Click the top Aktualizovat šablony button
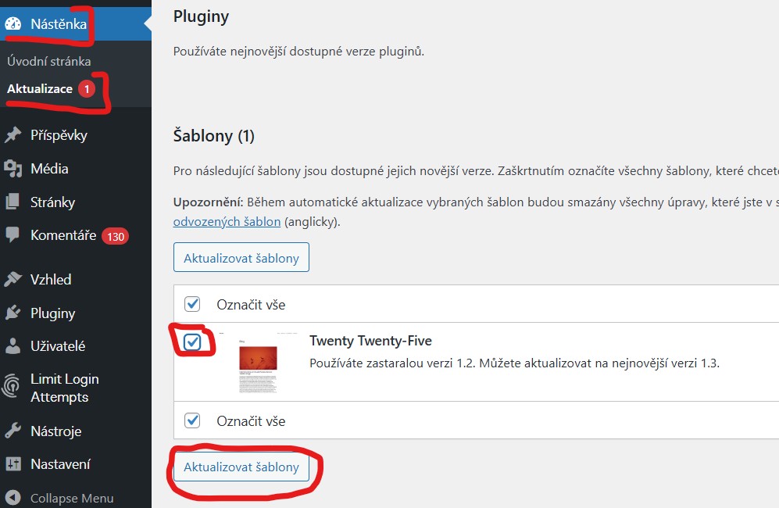 (241, 258)
